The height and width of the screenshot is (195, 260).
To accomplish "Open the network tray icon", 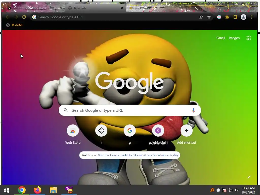I will tap(231, 190).
